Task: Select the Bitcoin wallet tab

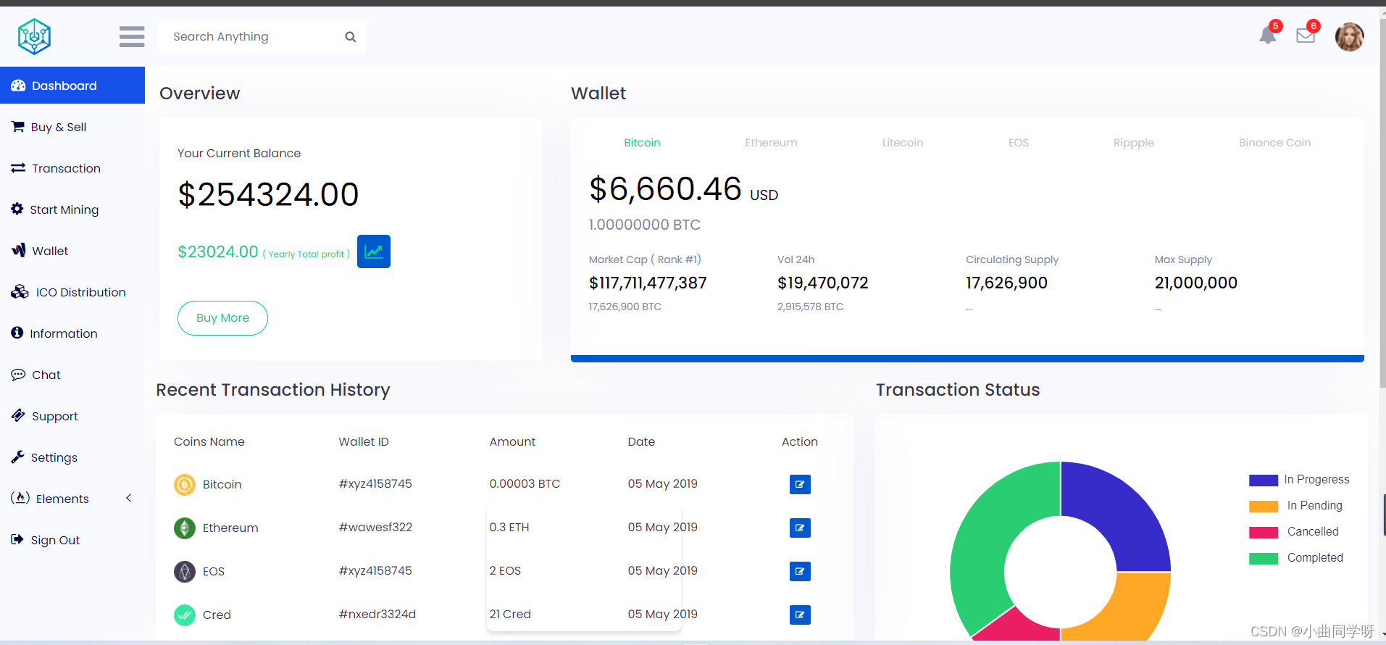Action: pos(642,143)
